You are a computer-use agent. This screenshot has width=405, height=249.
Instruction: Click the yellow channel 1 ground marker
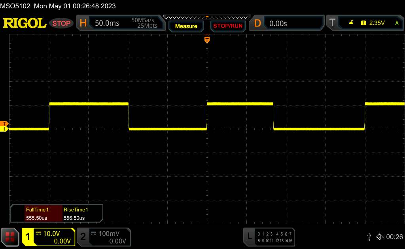point(5,129)
